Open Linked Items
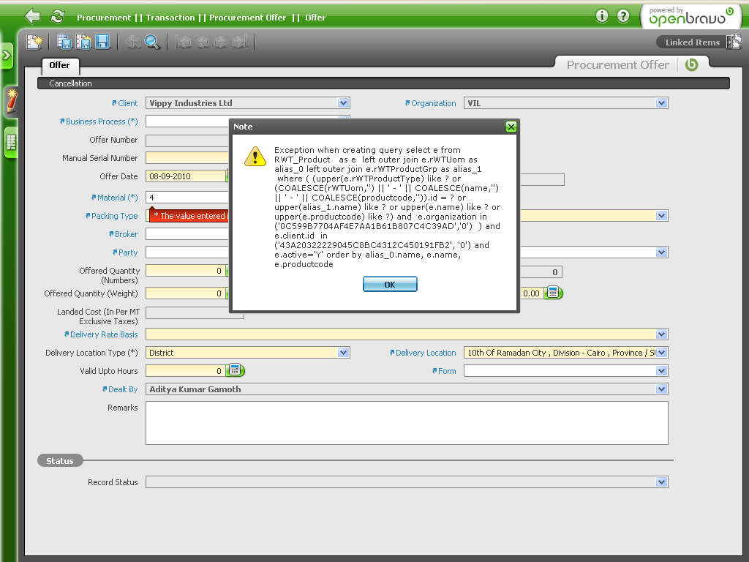This screenshot has width=749, height=562. pos(692,42)
